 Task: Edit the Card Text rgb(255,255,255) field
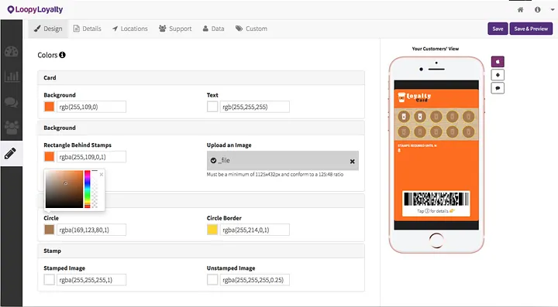(254, 107)
